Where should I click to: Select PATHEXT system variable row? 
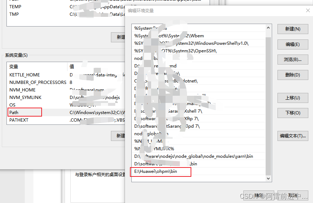coord(66,120)
